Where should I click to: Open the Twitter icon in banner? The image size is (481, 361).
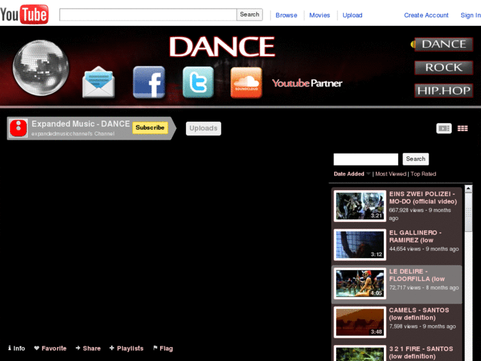(198, 82)
